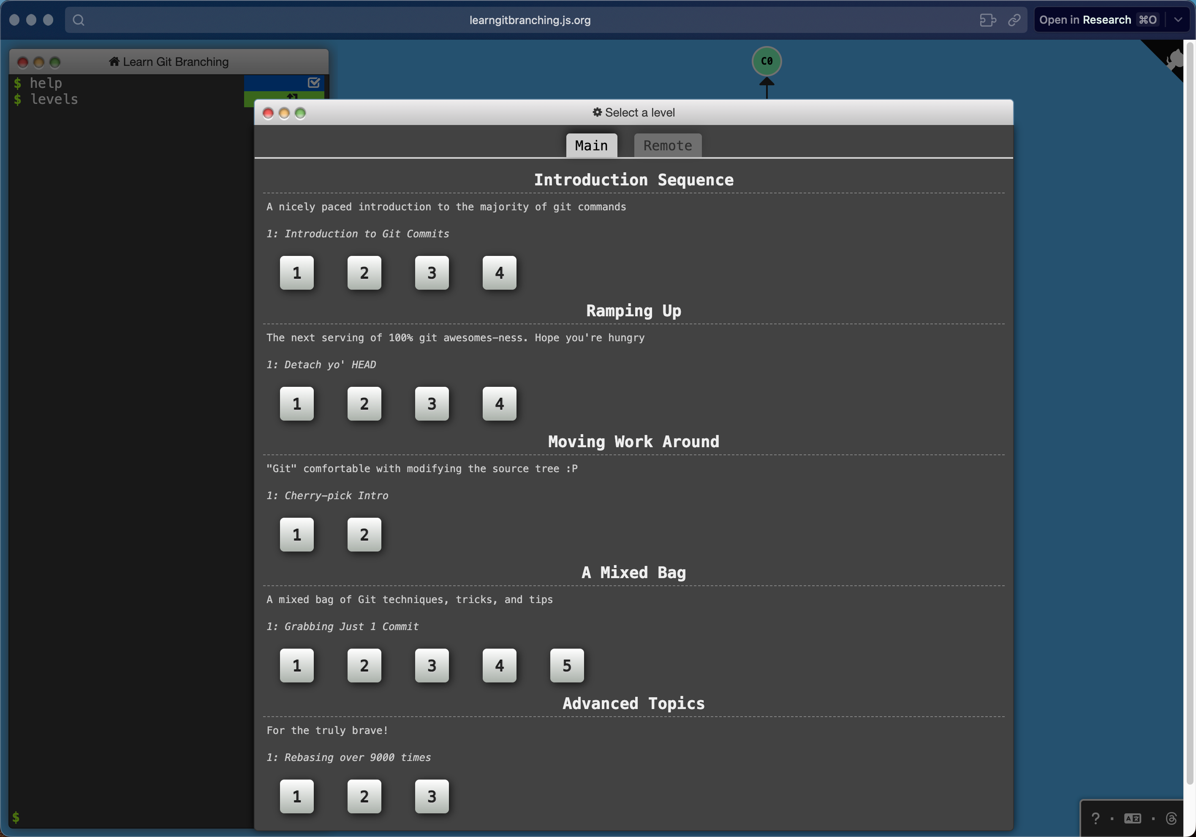Click the help question mark icon
1196x837 pixels.
coord(1095,818)
